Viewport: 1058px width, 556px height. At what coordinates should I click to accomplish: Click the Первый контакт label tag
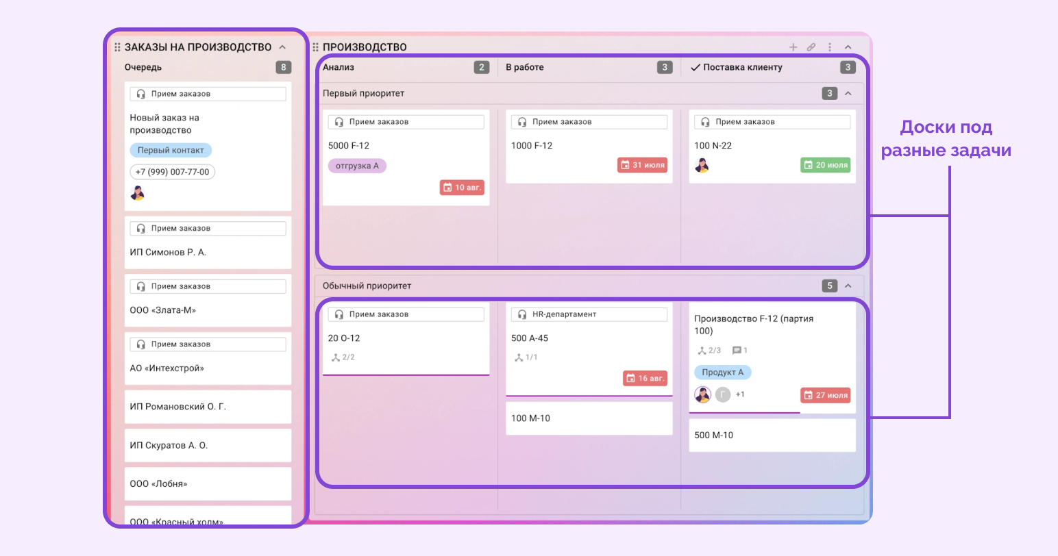coord(171,150)
